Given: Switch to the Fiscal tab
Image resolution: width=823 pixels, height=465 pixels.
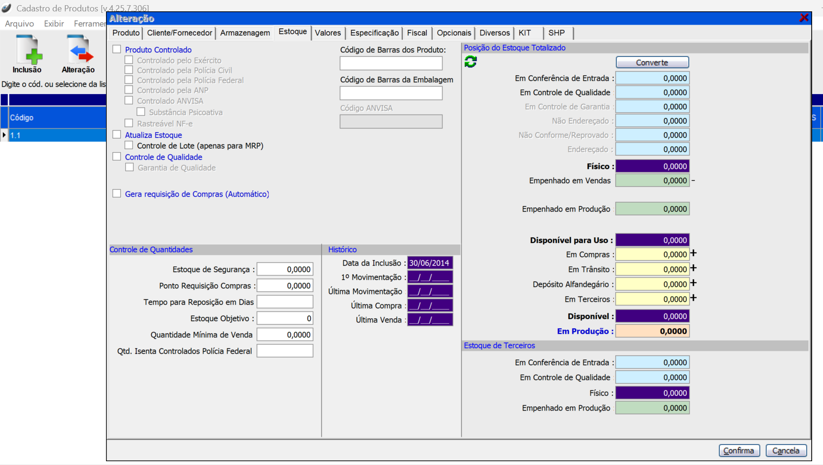Looking at the screenshot, I should pyautogui.click(x=417, y=33).
